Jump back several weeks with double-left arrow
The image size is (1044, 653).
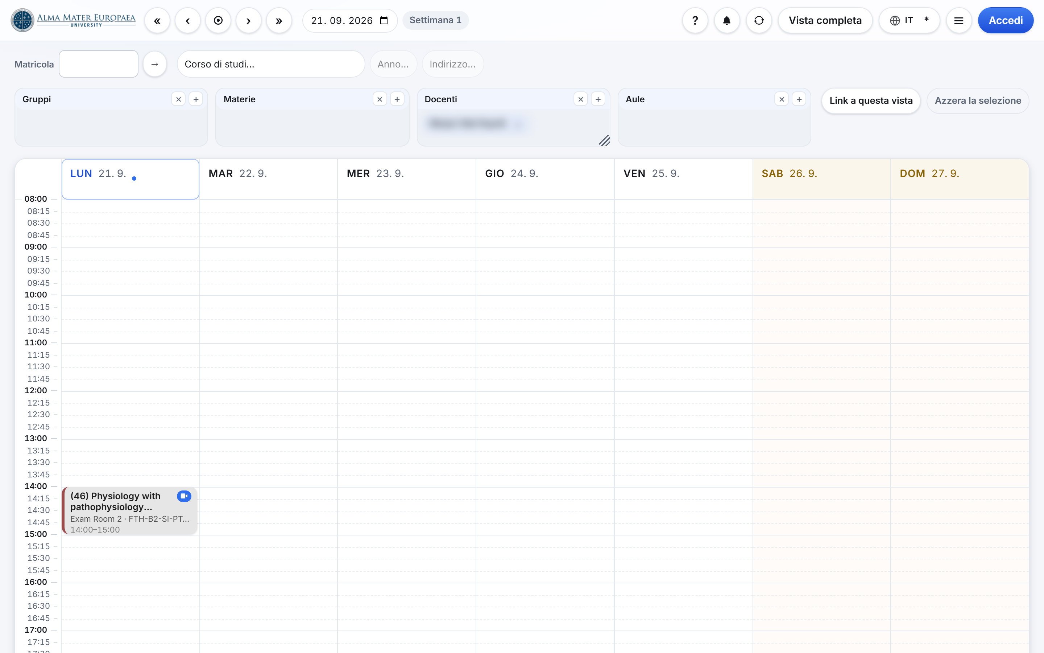pyautogui.click(x=157, y=20)
